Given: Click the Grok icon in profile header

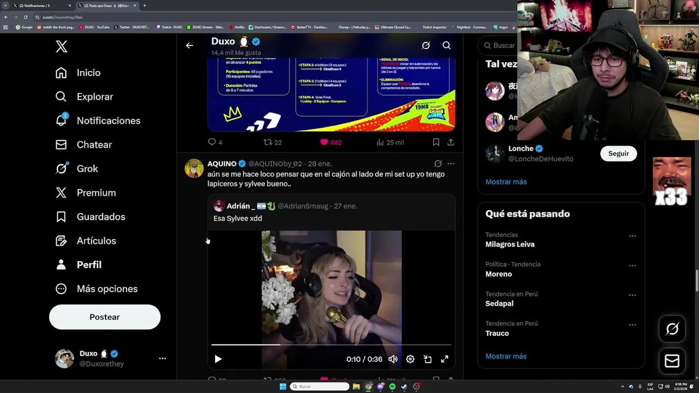Looking at the screenshot, I should point(426,46).
